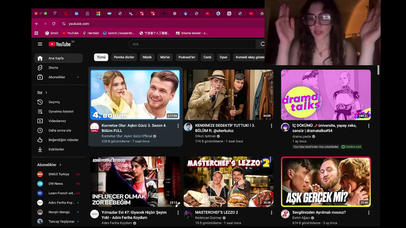The height and width of the screenshot is (228, 406).
Task: Open the Chrome apps grid in bookmarks bar
Action: point(36,33)
